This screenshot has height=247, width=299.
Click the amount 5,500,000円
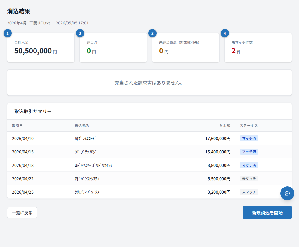pos(219,179)
